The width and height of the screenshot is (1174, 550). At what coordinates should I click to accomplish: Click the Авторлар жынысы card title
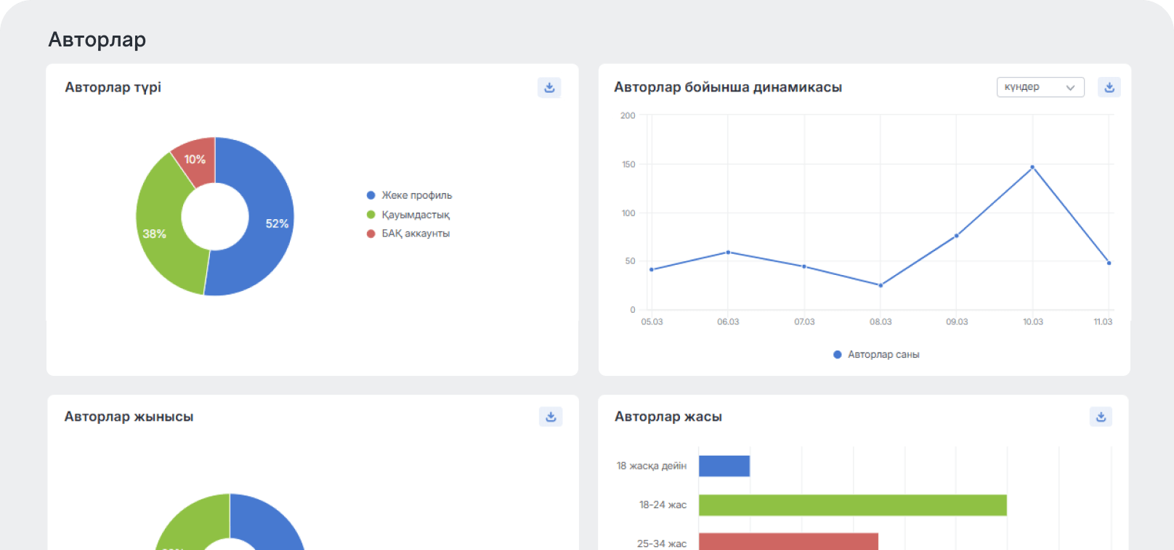tap(129, 416)
